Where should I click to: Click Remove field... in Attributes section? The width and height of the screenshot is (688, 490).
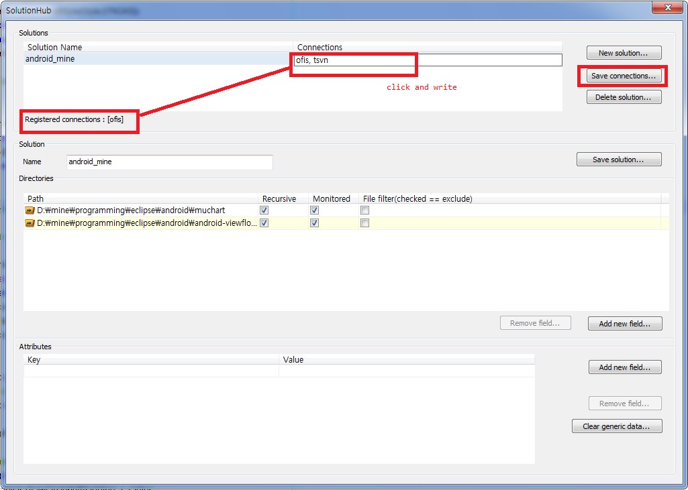click(x=625, y=404)
